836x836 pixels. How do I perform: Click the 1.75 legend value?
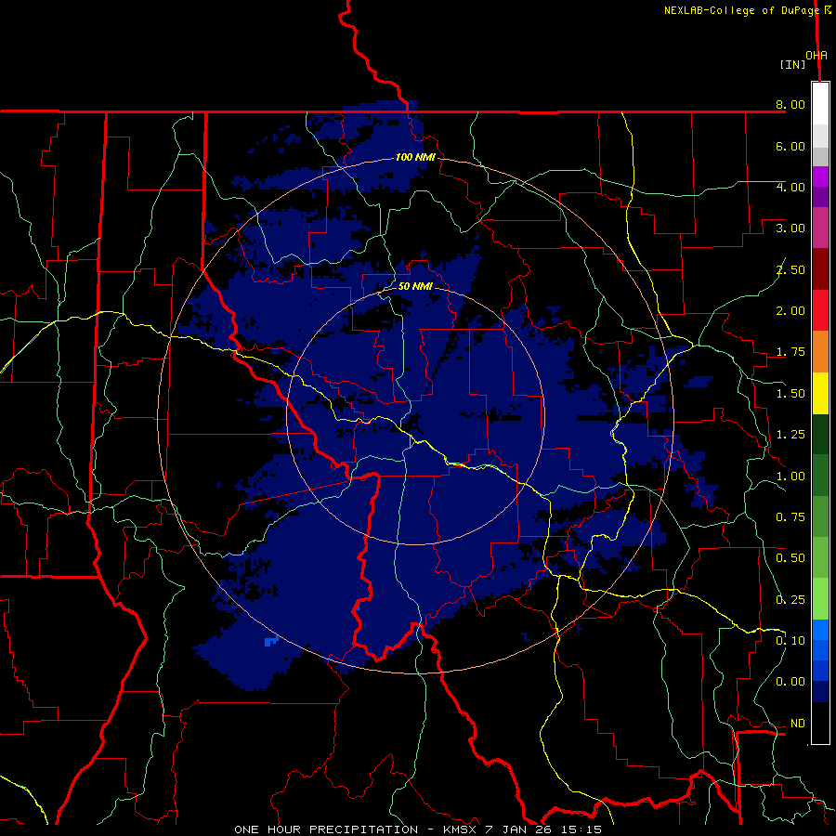click(790, 352)
